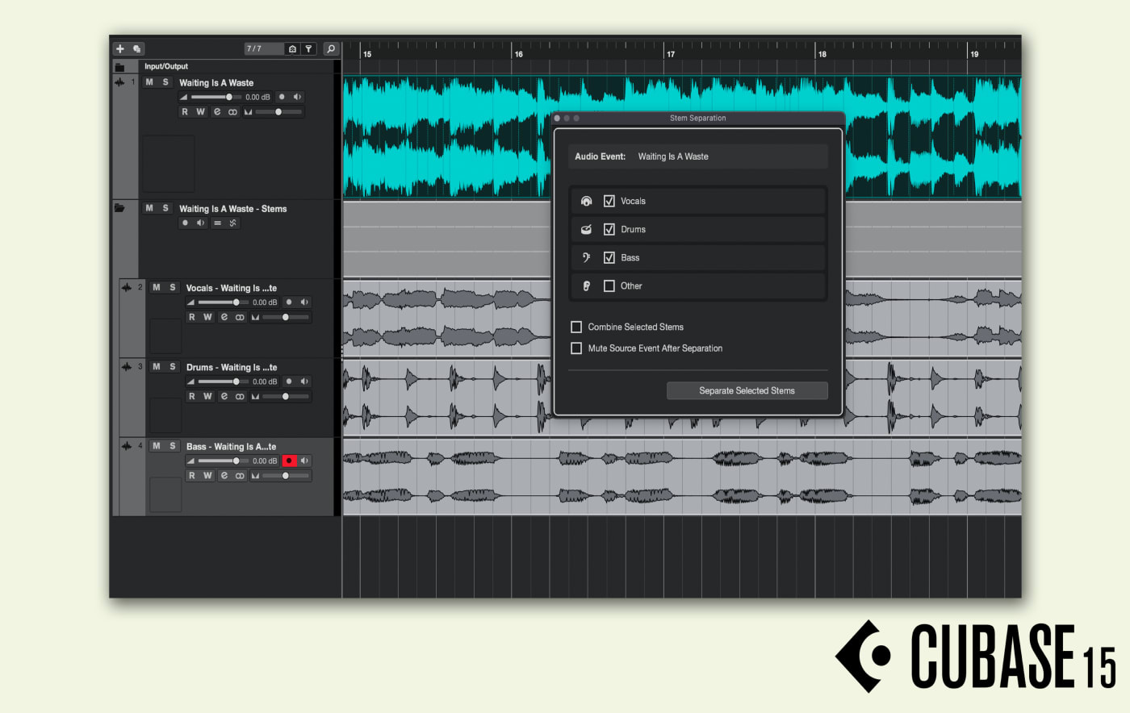Uncheck the Vocals stem checkbox
1130x713 pixels.
609,201
